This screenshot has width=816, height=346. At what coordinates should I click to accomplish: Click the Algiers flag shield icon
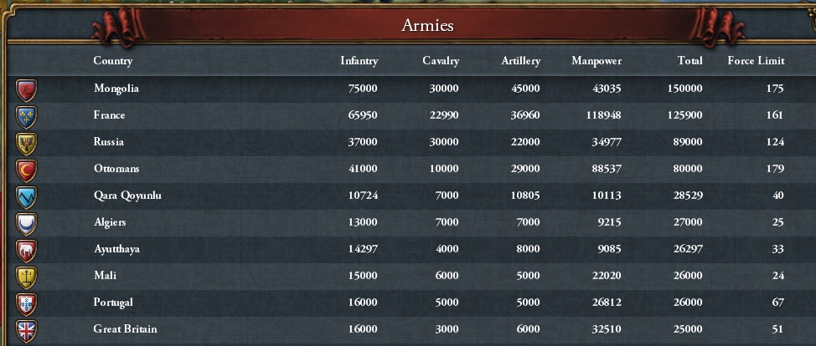click(26, 223)
